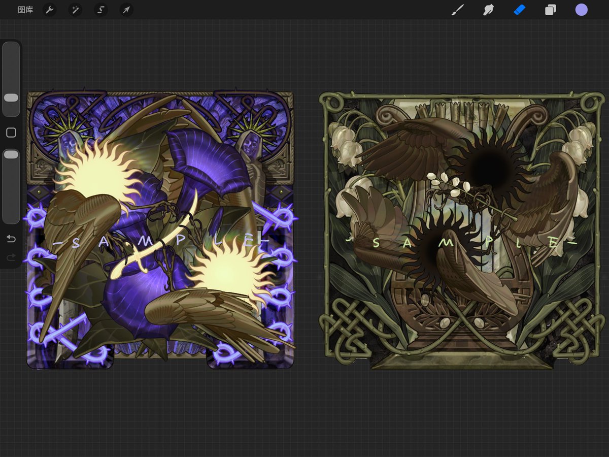Click the brush size slider handle

[x=11, y=97]
